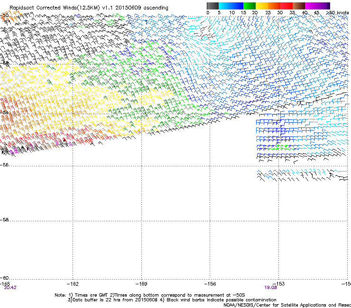Click the brown 35-40 knots legend swatch

point(299,6)
